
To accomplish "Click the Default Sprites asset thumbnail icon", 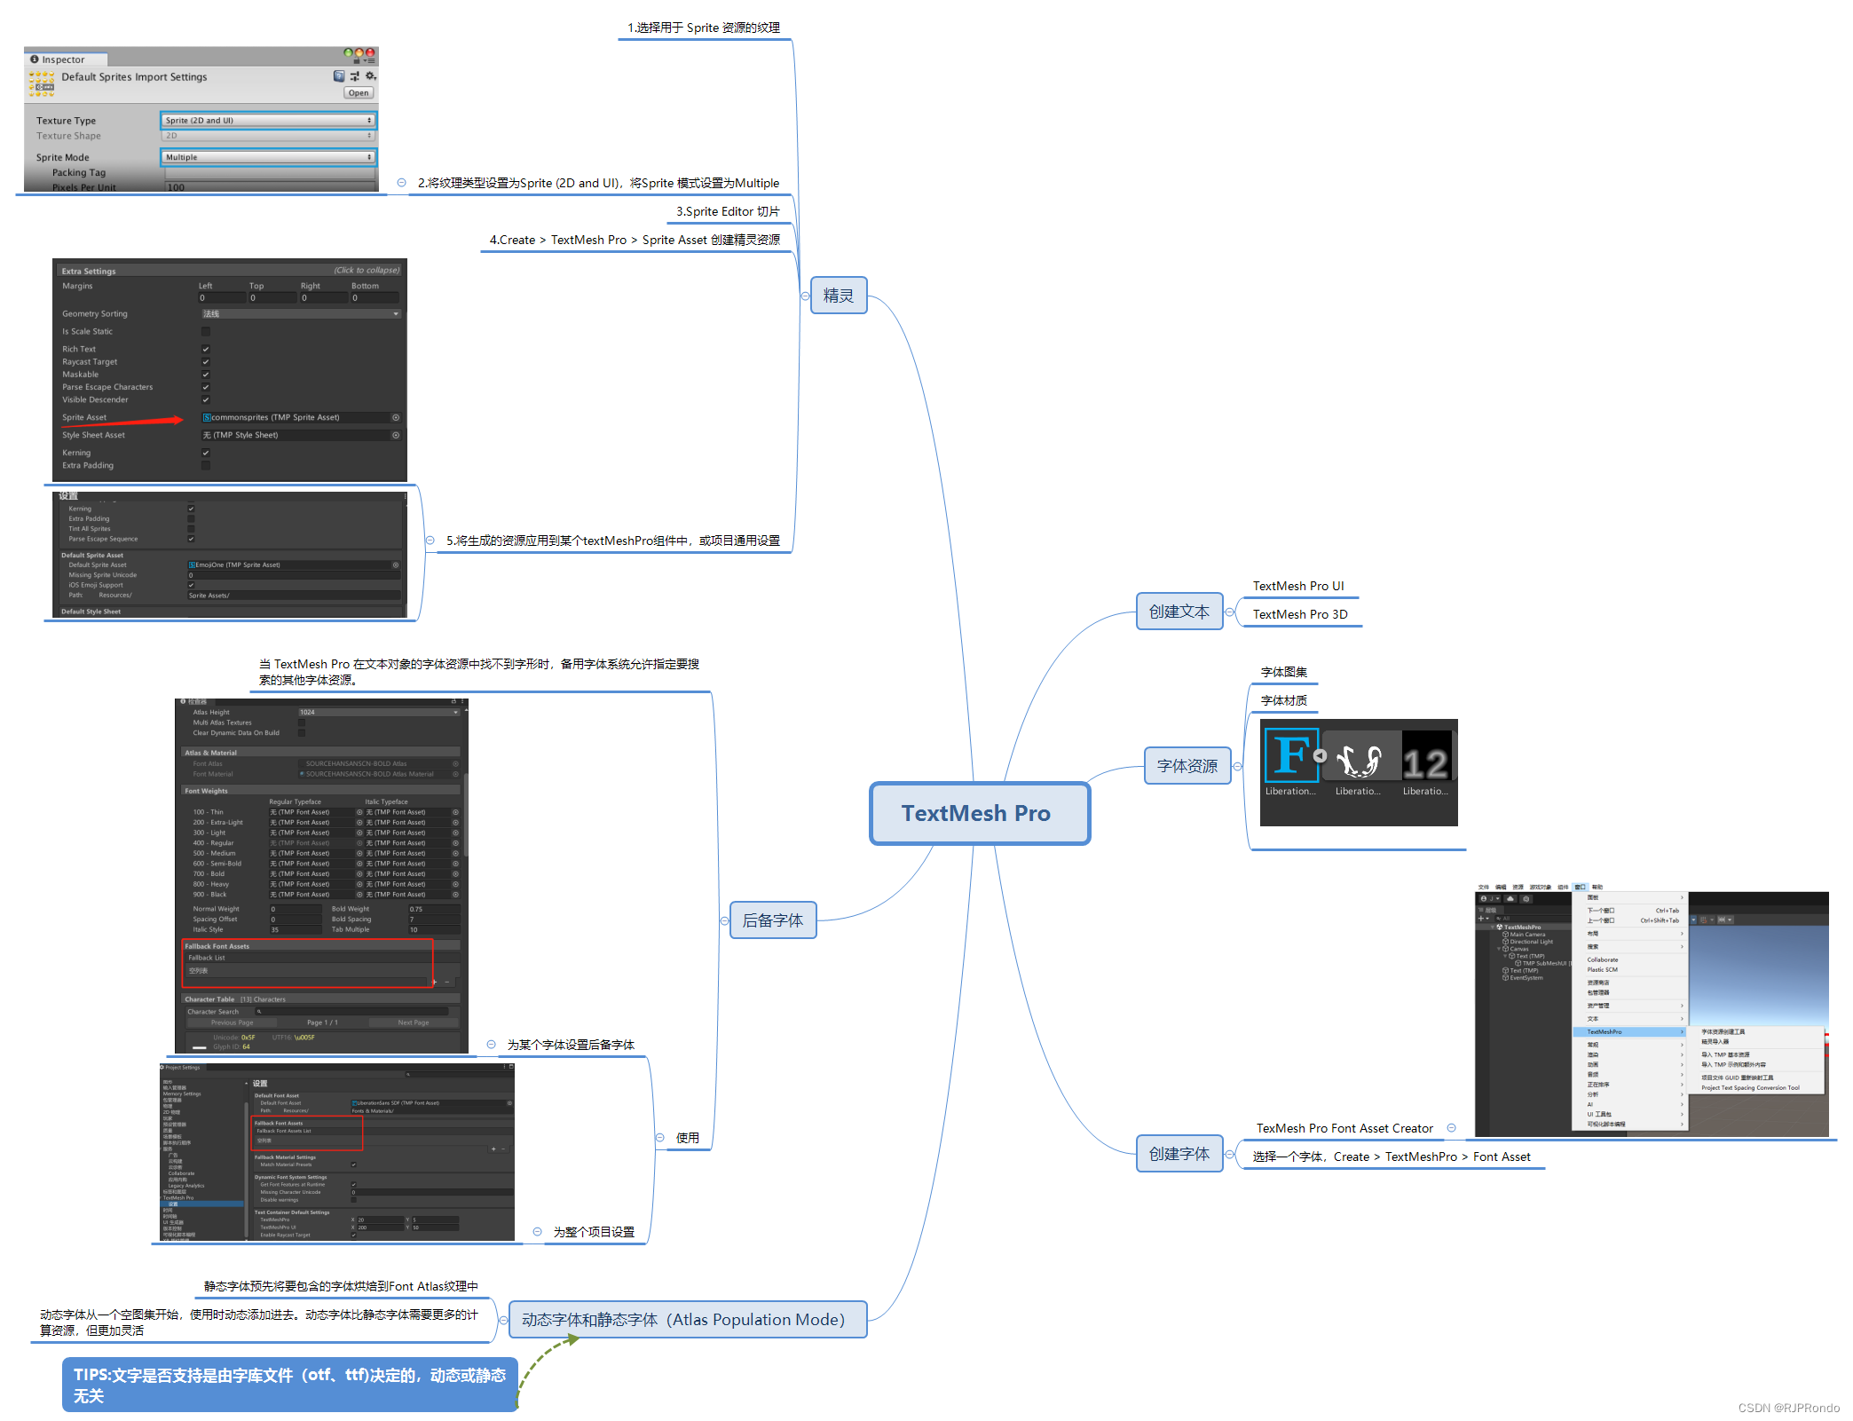I will point(42,83).
